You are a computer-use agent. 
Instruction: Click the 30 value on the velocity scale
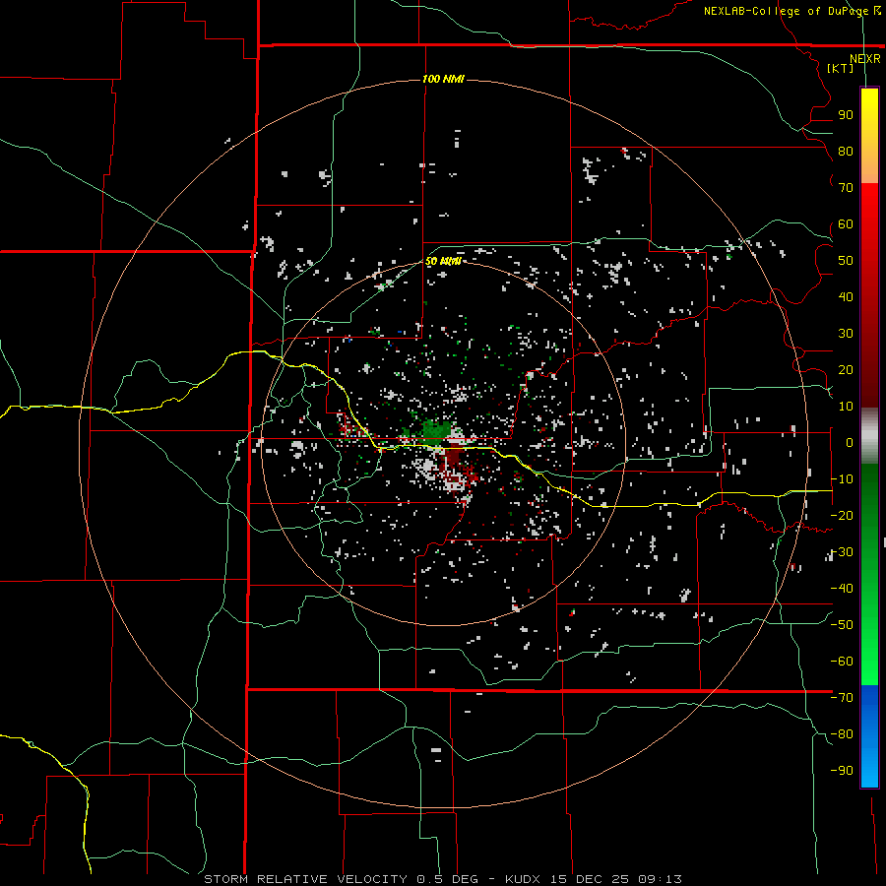tap(846, 334)
